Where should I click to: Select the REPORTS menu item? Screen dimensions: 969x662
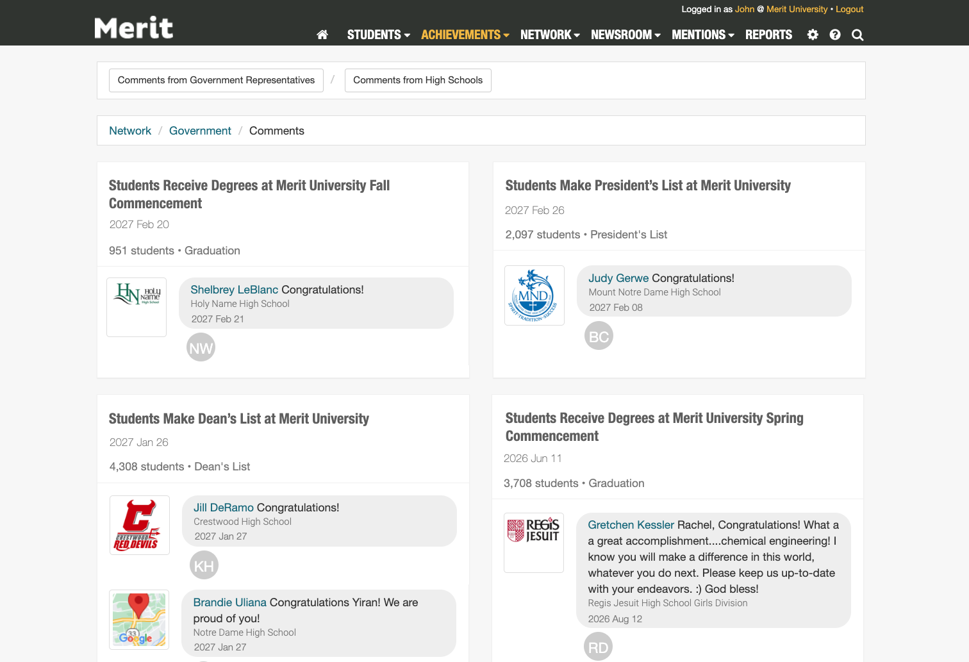pos(768,35)
